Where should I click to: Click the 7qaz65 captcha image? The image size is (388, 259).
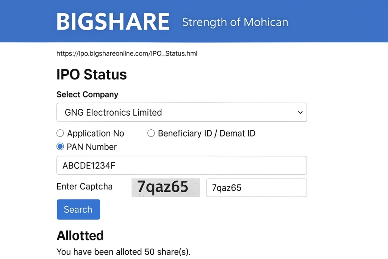pos(166,187)
